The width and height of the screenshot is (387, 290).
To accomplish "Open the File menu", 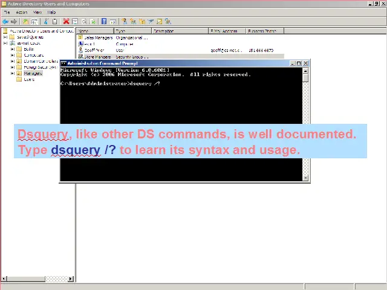I will (x=7, y=12).
